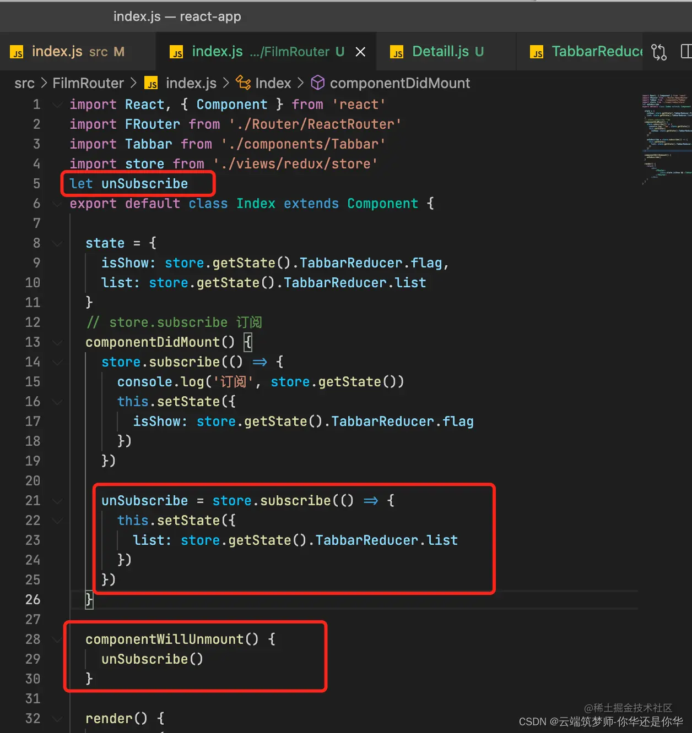Select the index.js FilmRouter tab

pyautogui.click(x=266, y=52)
